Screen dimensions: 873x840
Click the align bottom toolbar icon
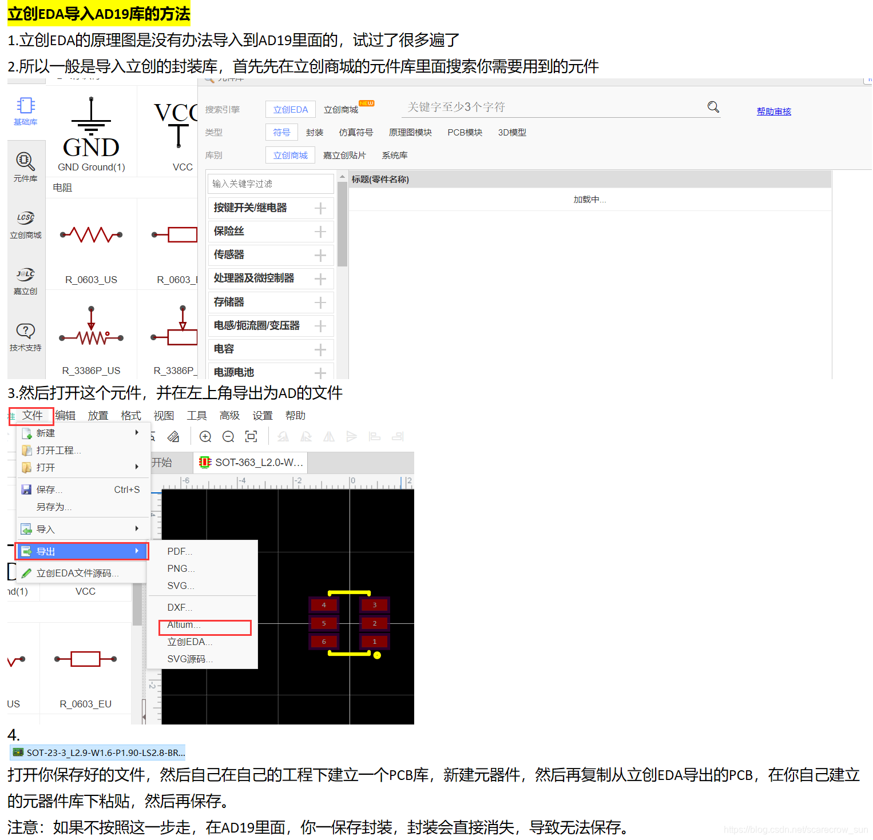pos(398,437)
